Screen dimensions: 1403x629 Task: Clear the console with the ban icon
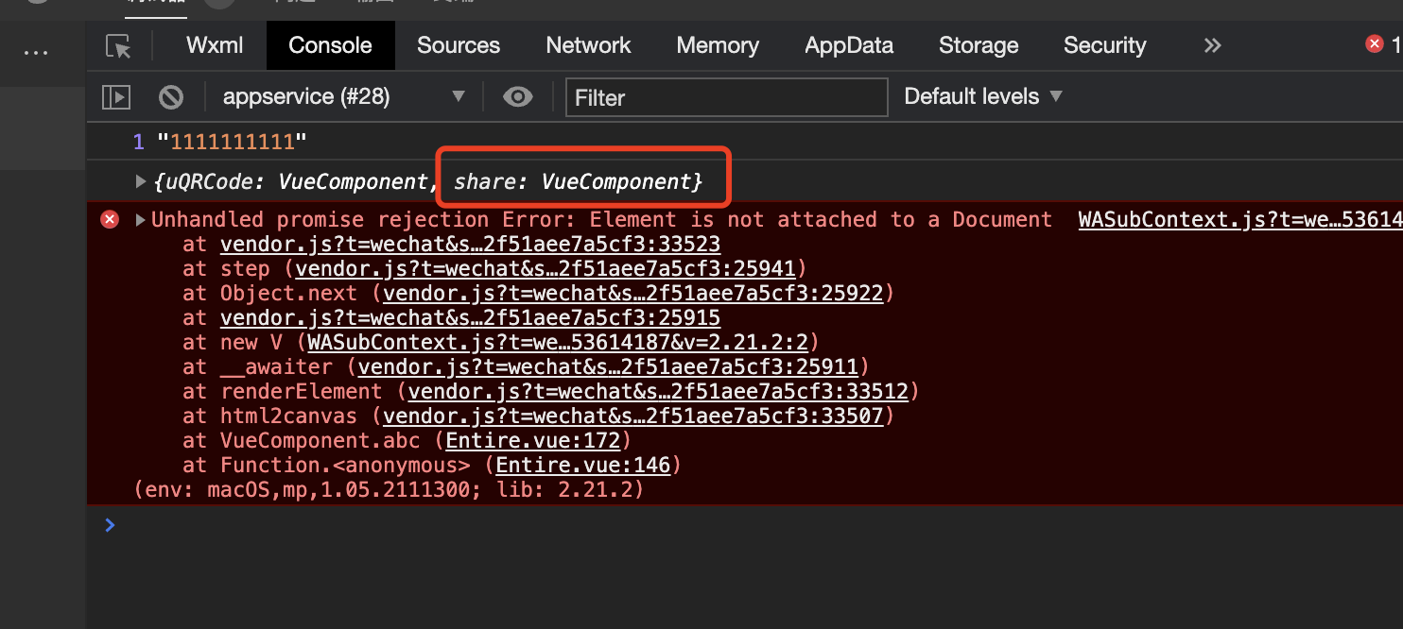pos(170,96)
